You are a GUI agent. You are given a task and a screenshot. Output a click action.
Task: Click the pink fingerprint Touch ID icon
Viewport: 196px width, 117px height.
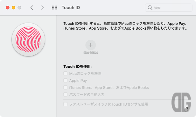click(x=28, y=39)
